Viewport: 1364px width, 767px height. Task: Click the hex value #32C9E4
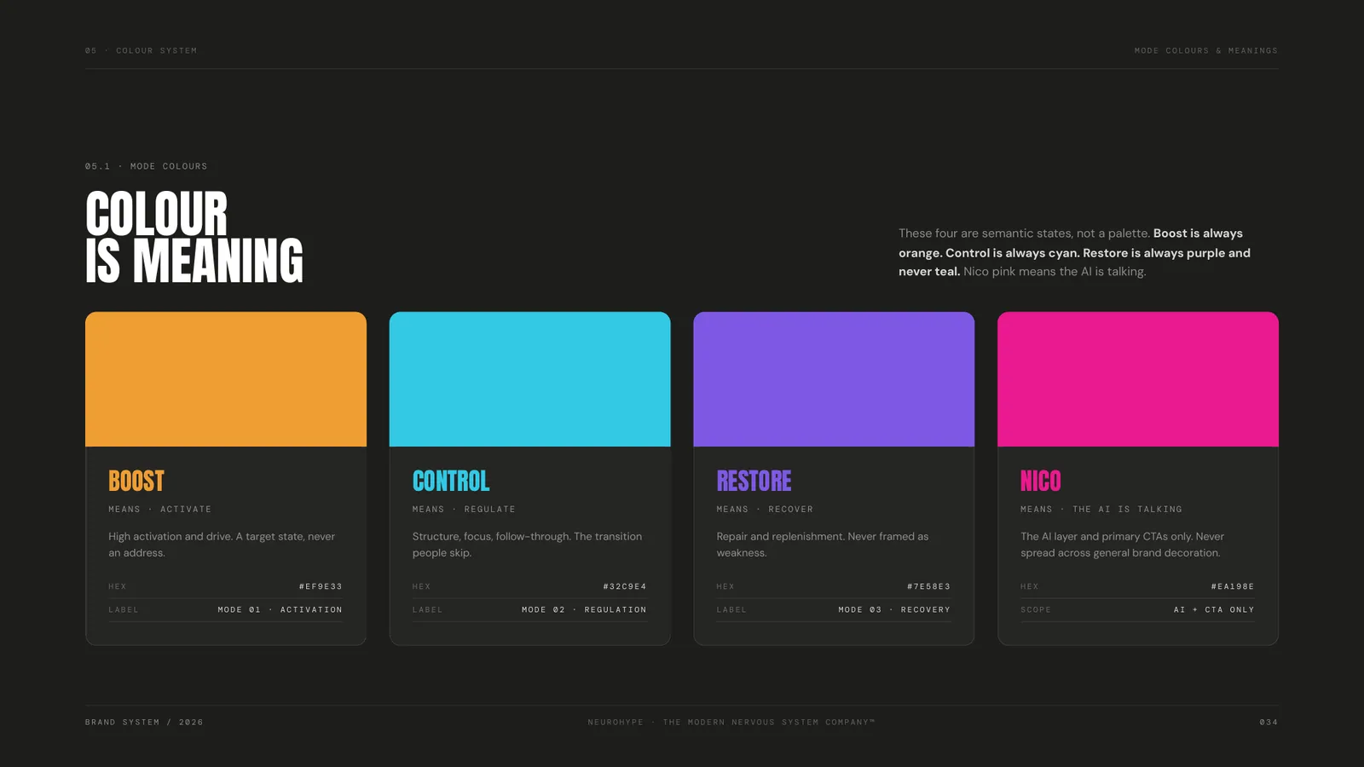pyautogui.click(x=625, y=586)
